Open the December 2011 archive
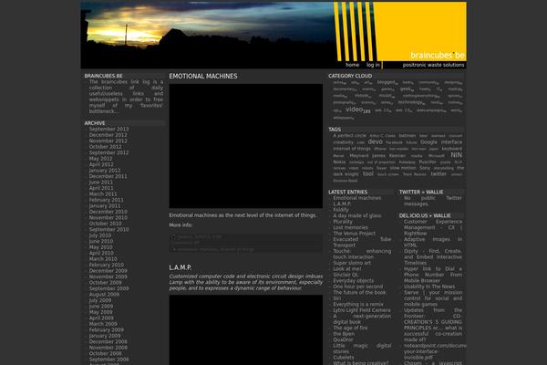Screen dimensions: 547x365 tap(108, 176)
